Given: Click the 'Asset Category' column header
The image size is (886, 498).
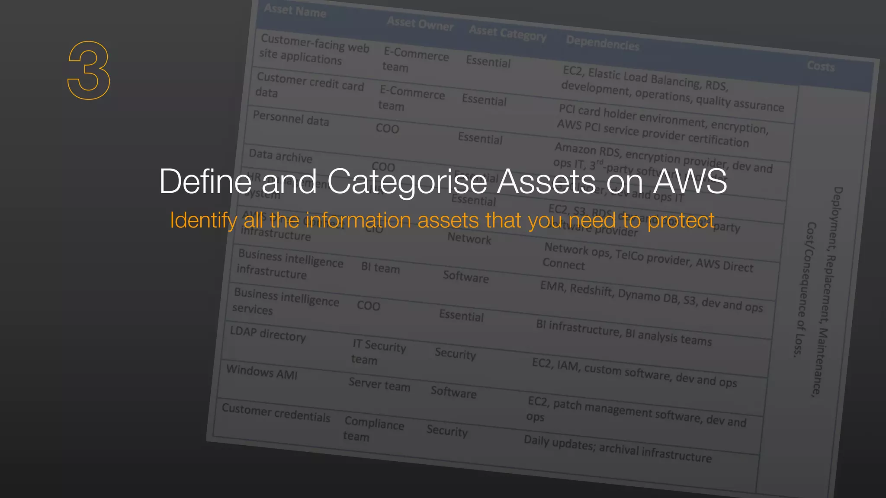Looking at the screenshot, I should coord(508,33).
